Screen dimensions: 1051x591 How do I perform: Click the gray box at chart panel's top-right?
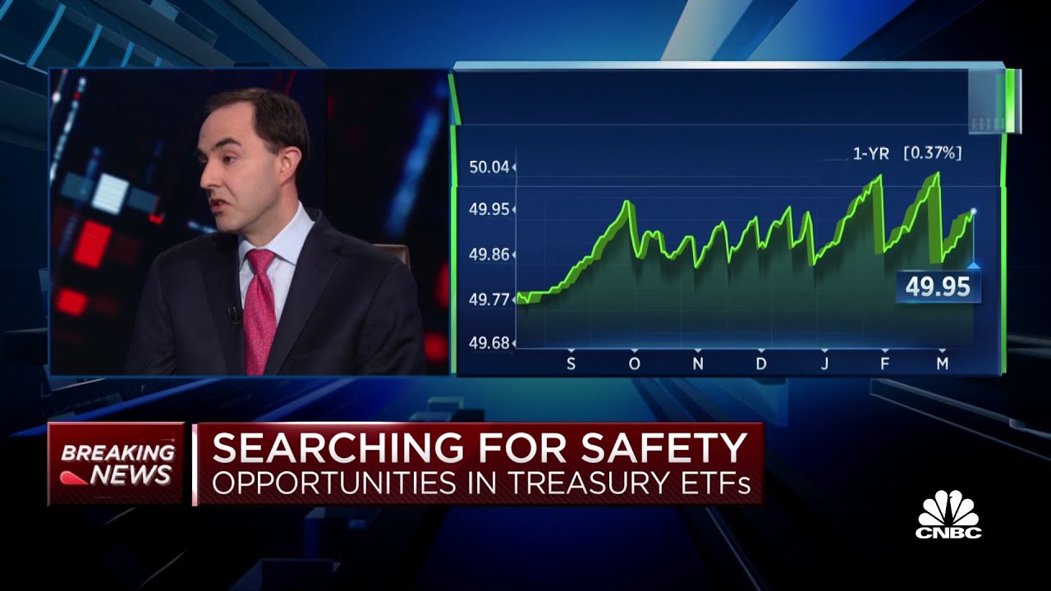[994, 101]
